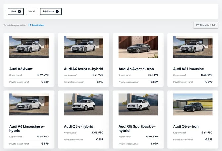Select the Audi Q5 Sportback e-hybrid title
This screenshot has width=222, height=151.
[x=137, y=128]
